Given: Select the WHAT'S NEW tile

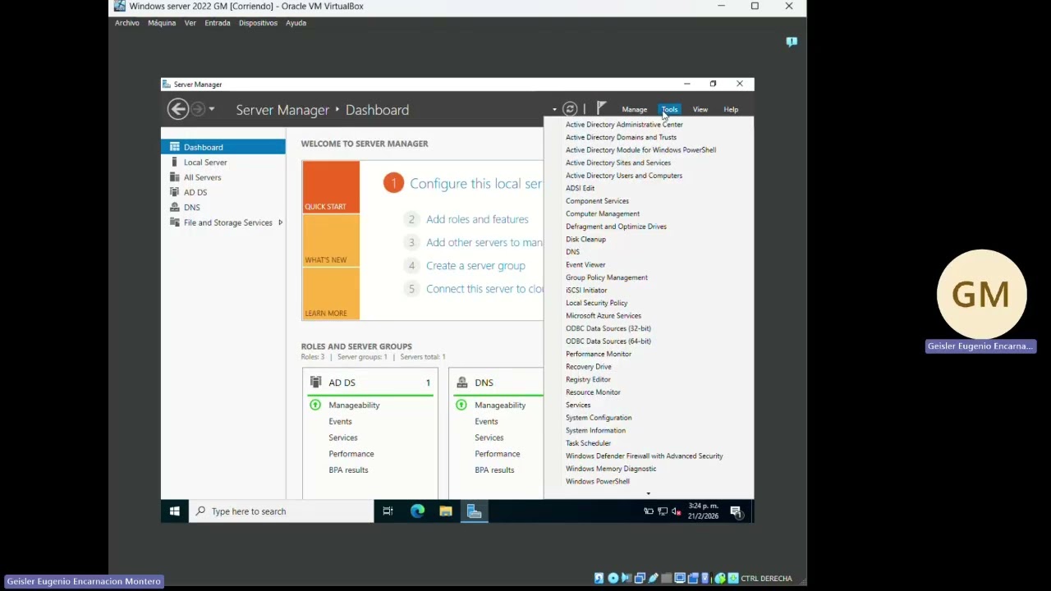Looking at the screenshot, I should tap(331, 241).
